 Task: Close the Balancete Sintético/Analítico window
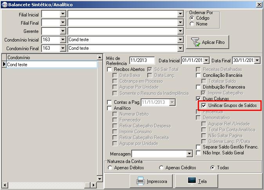259,4
